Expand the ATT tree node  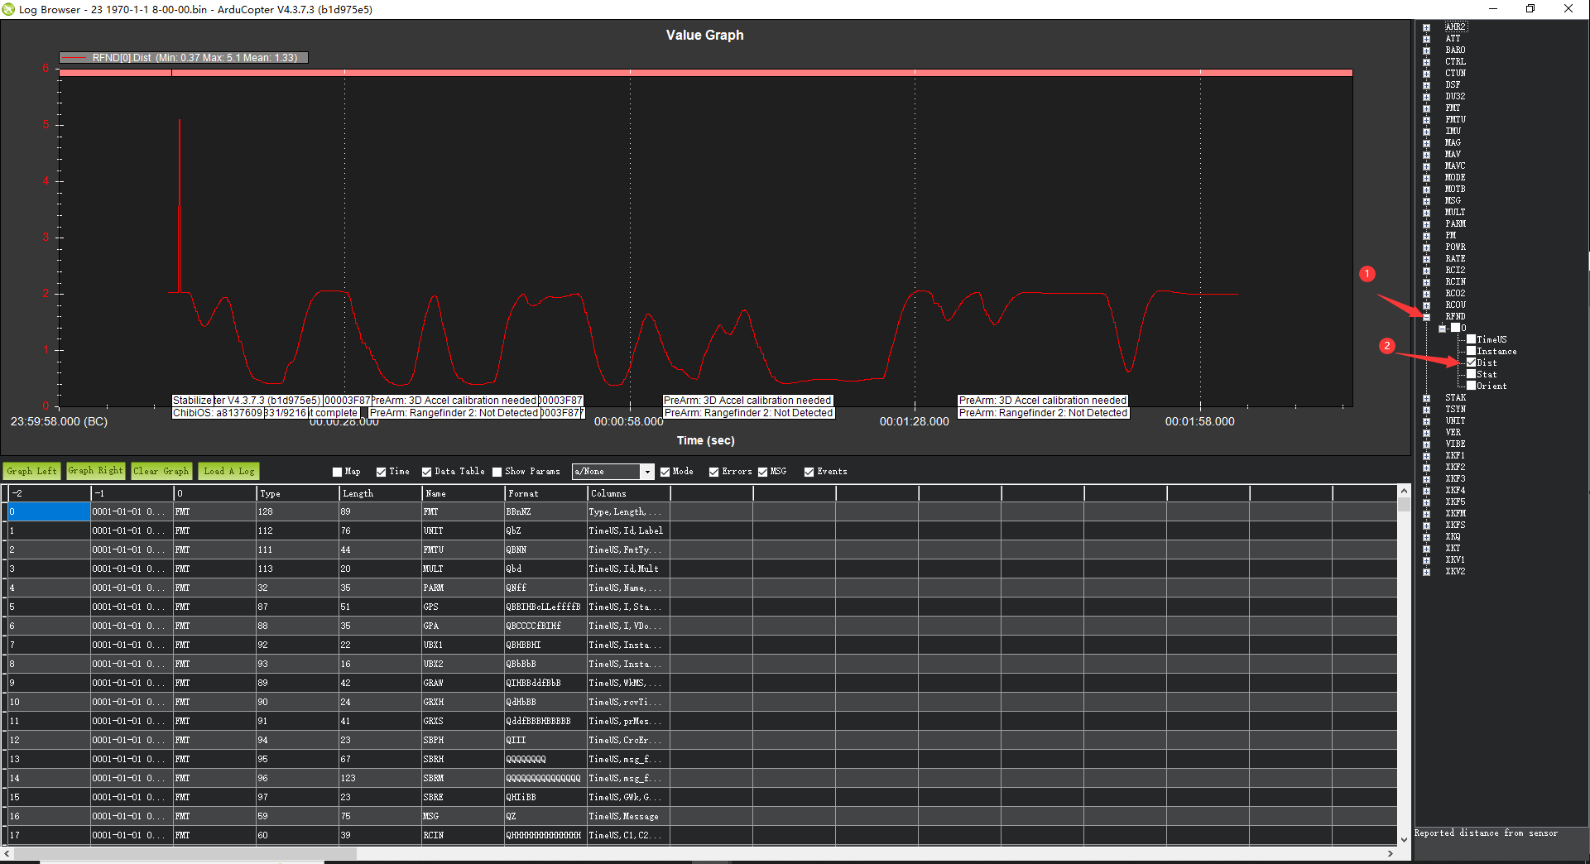pos(1426,39)
